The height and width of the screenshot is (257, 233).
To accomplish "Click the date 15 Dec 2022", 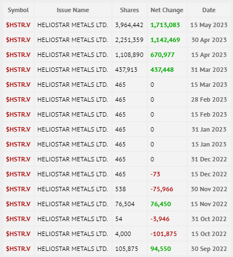I will tap(209, 174).
